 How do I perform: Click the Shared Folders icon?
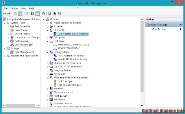click(x=12, y=34)
